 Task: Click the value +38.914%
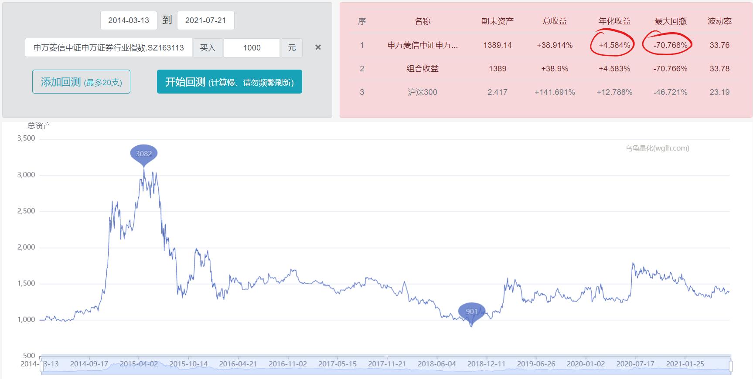pos(555,45)
